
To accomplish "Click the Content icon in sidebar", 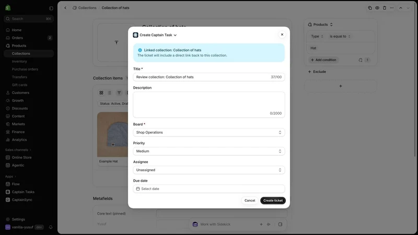I will click(x=8, y=116).
